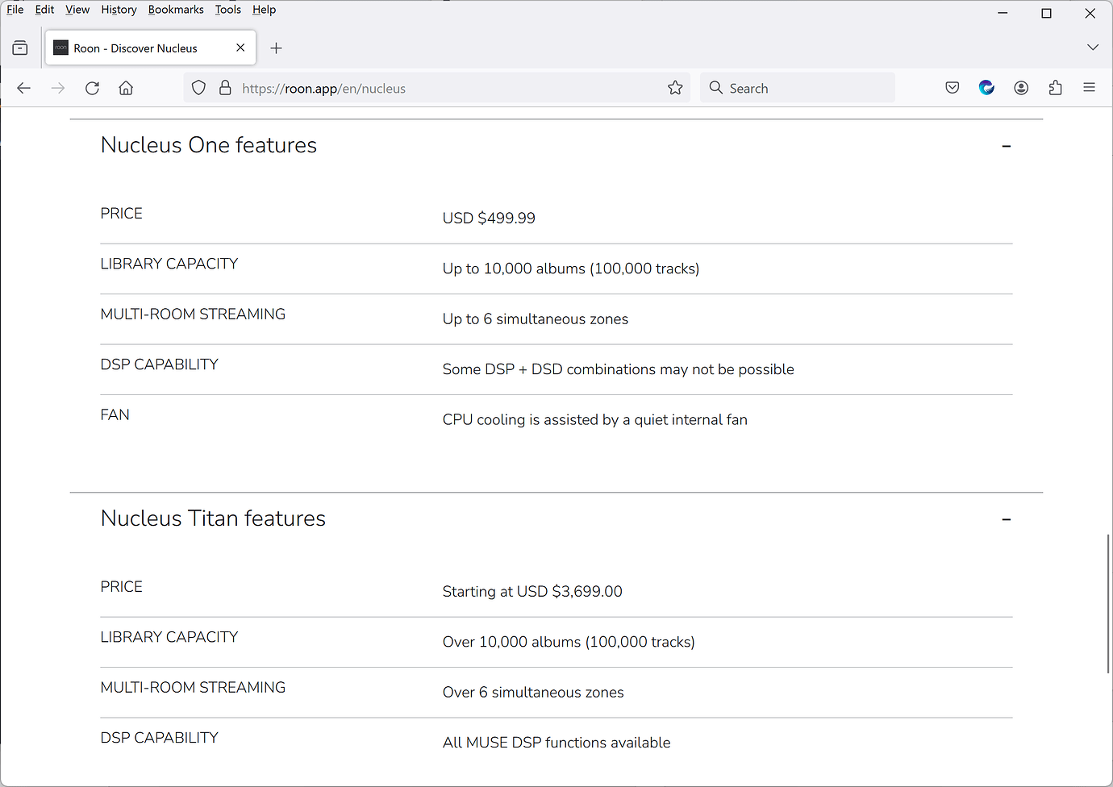Viewport: 1113px width, 787px height.
Task: Click the forward navigation arrow
Action: (57, 88)
